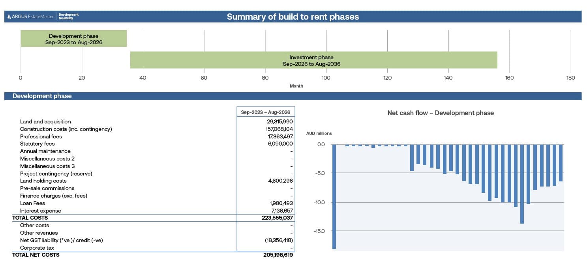Screen dimensions: 587x265
Task: Click the Net cash flow chart title
Action: coord(440,113)
